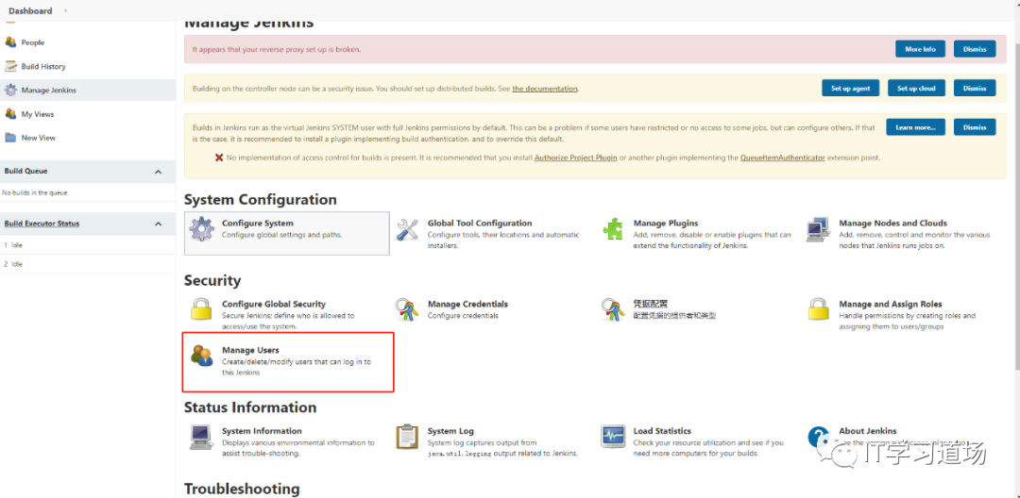Open the Build Executor Status link
The image size is (1020, 498).
(42, 224)
